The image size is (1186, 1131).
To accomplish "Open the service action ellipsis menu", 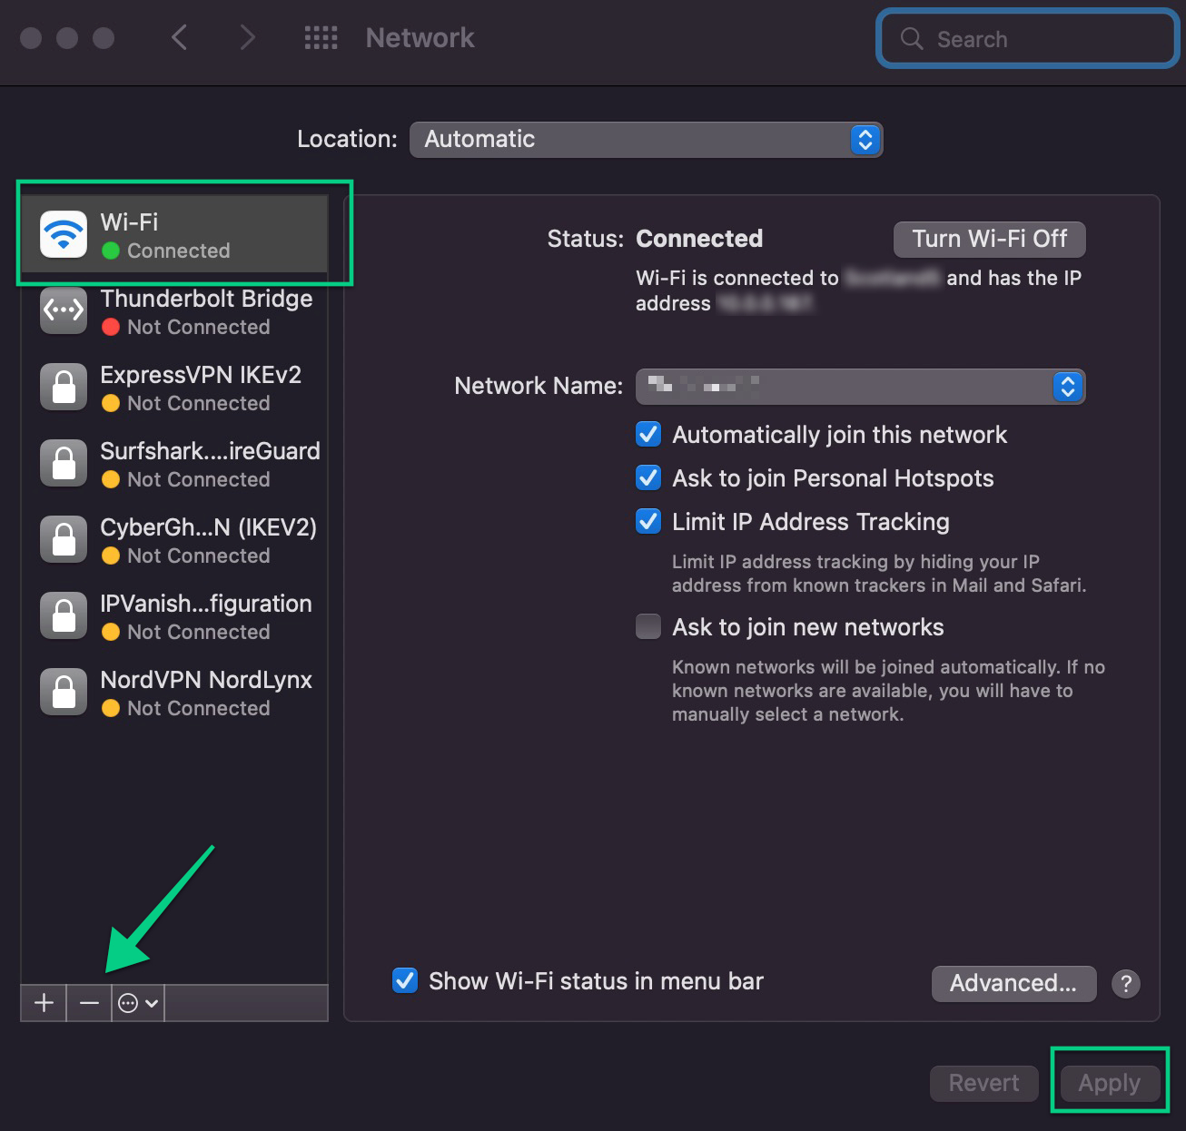I will [x=138, y=1003].
